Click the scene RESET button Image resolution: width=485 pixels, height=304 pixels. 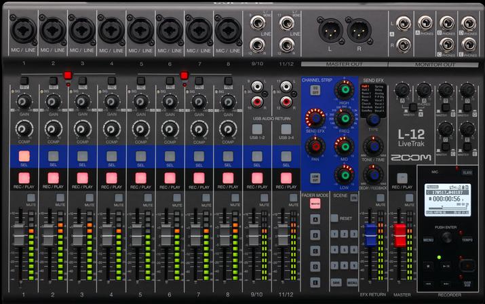pos(334,218)
